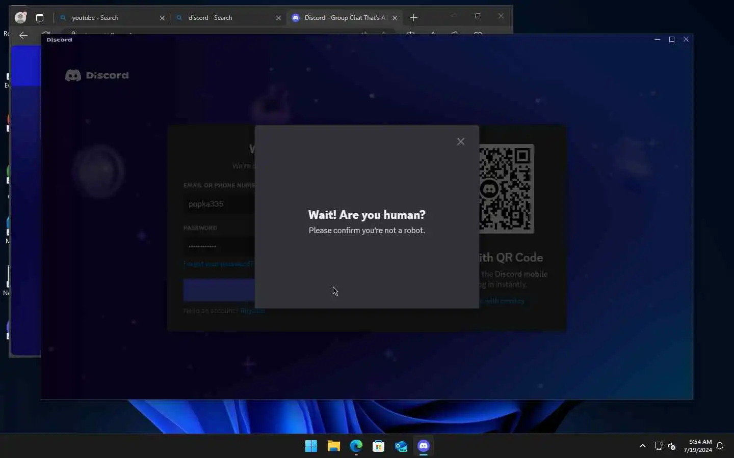Close the 'youtube - Search' tab
Viewport: 734px width, 458px height.
click(x=162, y=18)
